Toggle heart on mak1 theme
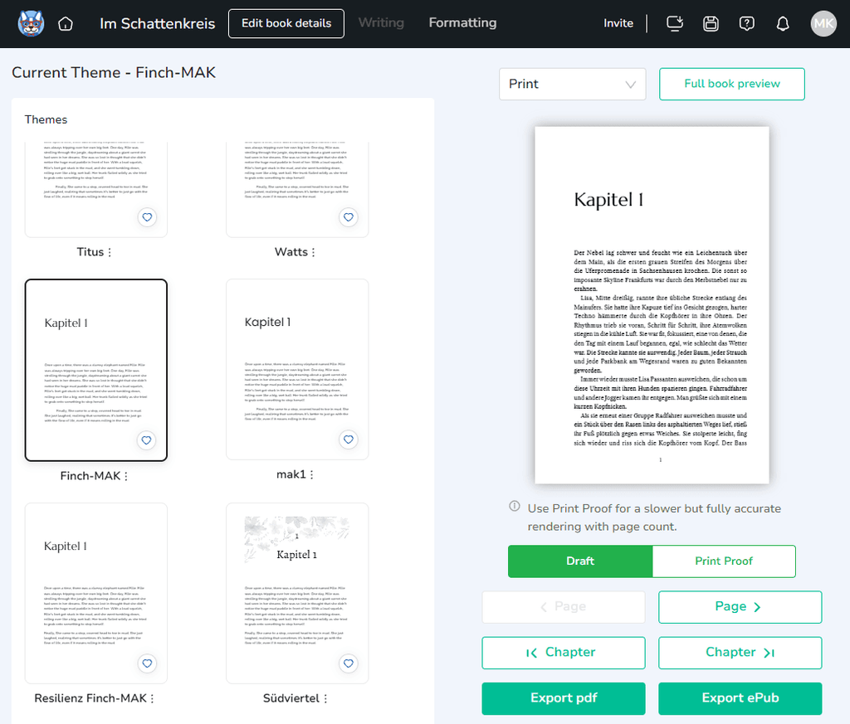 coord(349,440)
